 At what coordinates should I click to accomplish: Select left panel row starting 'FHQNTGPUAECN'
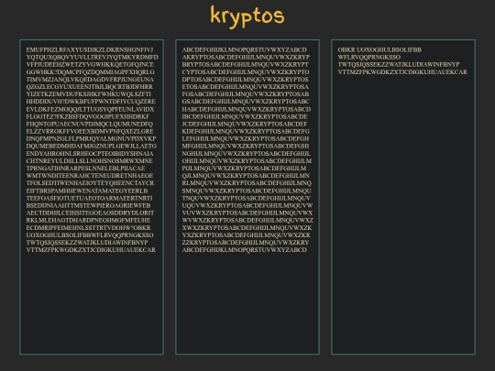click(90, 124)
